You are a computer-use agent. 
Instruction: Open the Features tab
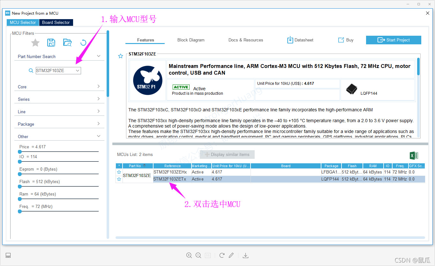pyautogui.click(x=146, y=40)
